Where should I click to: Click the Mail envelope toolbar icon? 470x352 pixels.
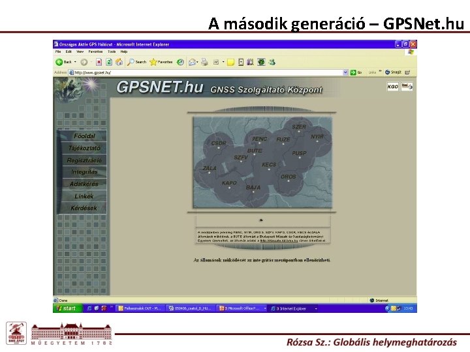click(x=192, y=63)
